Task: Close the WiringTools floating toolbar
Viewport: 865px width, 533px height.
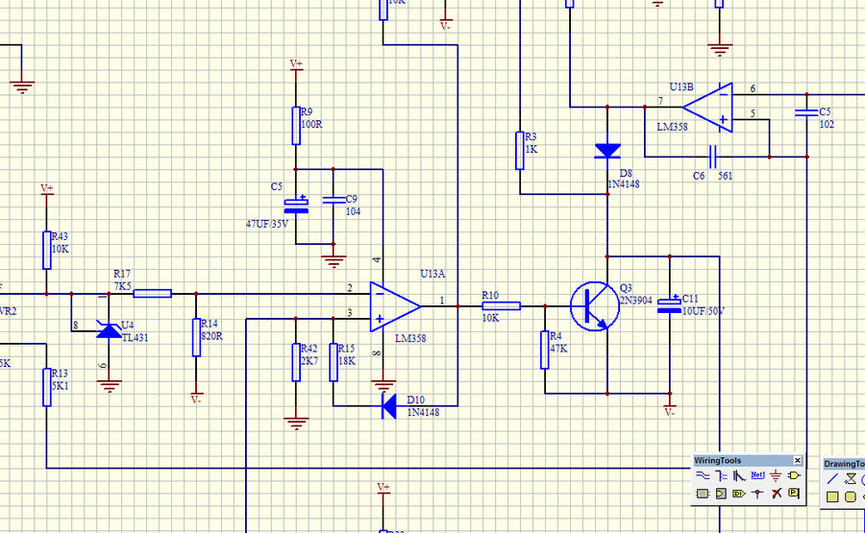Action: coord(798,460)
